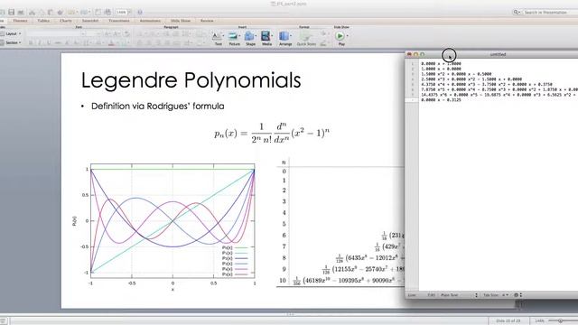This screenshot has height=325, width=578.
Task: Open the Plain Text language selector in editor
Action: [459, 295]
